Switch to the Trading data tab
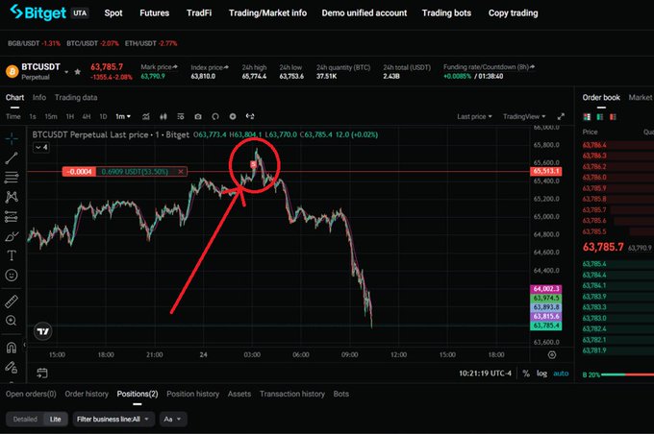 [x=76, y=98]
